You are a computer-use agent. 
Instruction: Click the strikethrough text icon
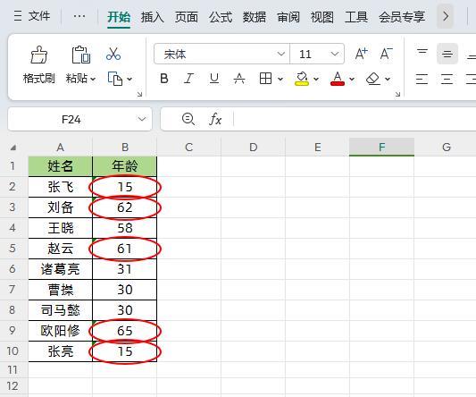239,79
